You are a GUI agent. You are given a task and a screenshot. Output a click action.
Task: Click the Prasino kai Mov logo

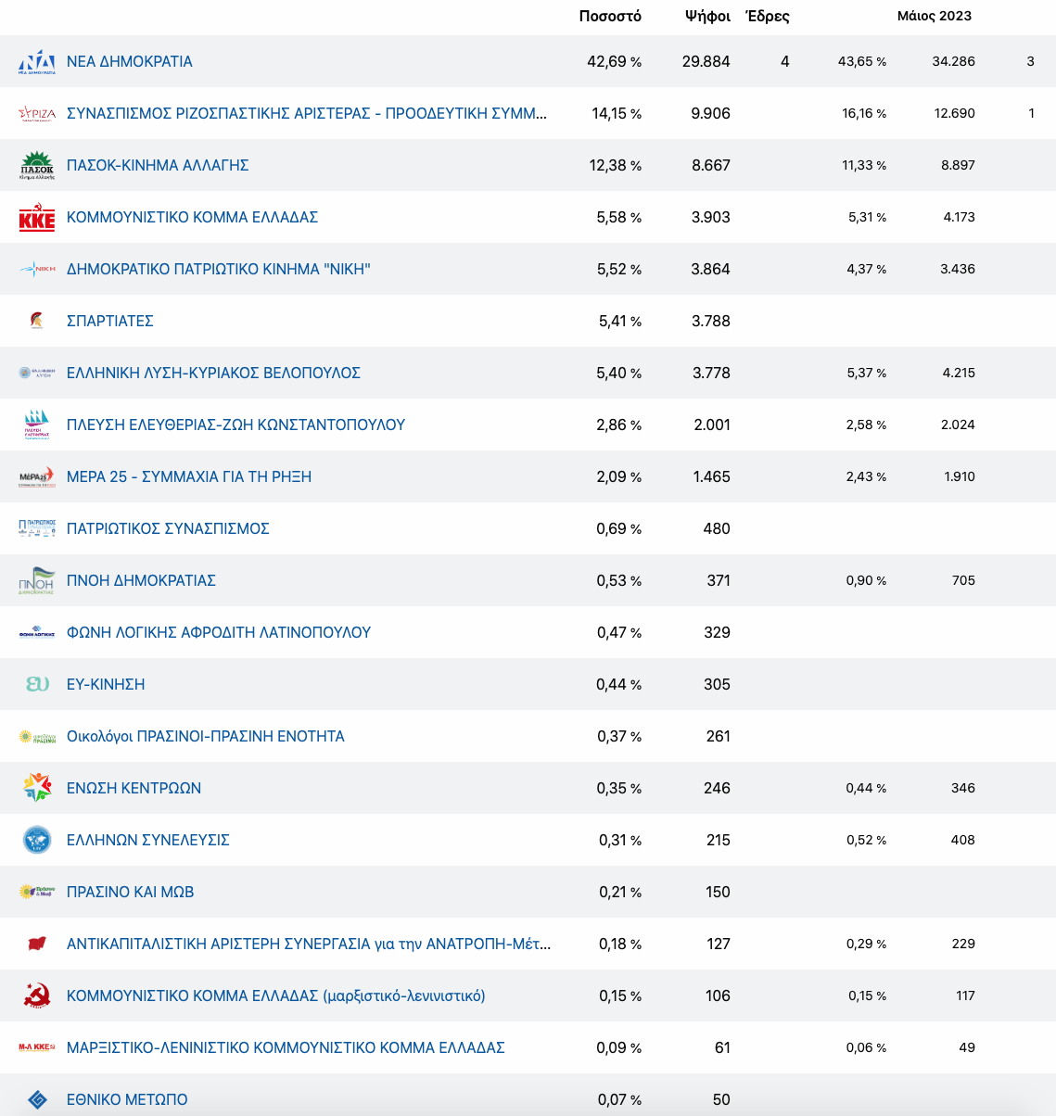(x=37, y=892)
